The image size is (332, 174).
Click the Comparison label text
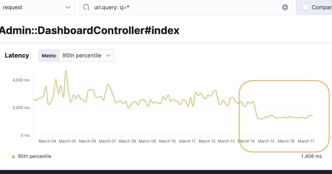click(321, 7)
